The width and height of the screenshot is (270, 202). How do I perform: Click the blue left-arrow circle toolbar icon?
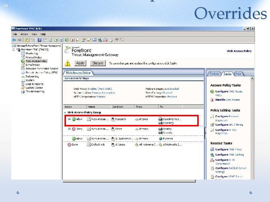pos(61,40)
